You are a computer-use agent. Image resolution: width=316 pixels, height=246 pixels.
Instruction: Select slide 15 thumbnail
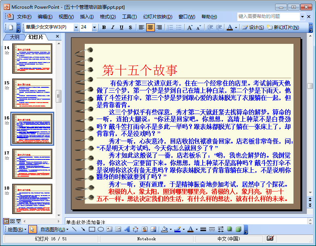(32, 93)
